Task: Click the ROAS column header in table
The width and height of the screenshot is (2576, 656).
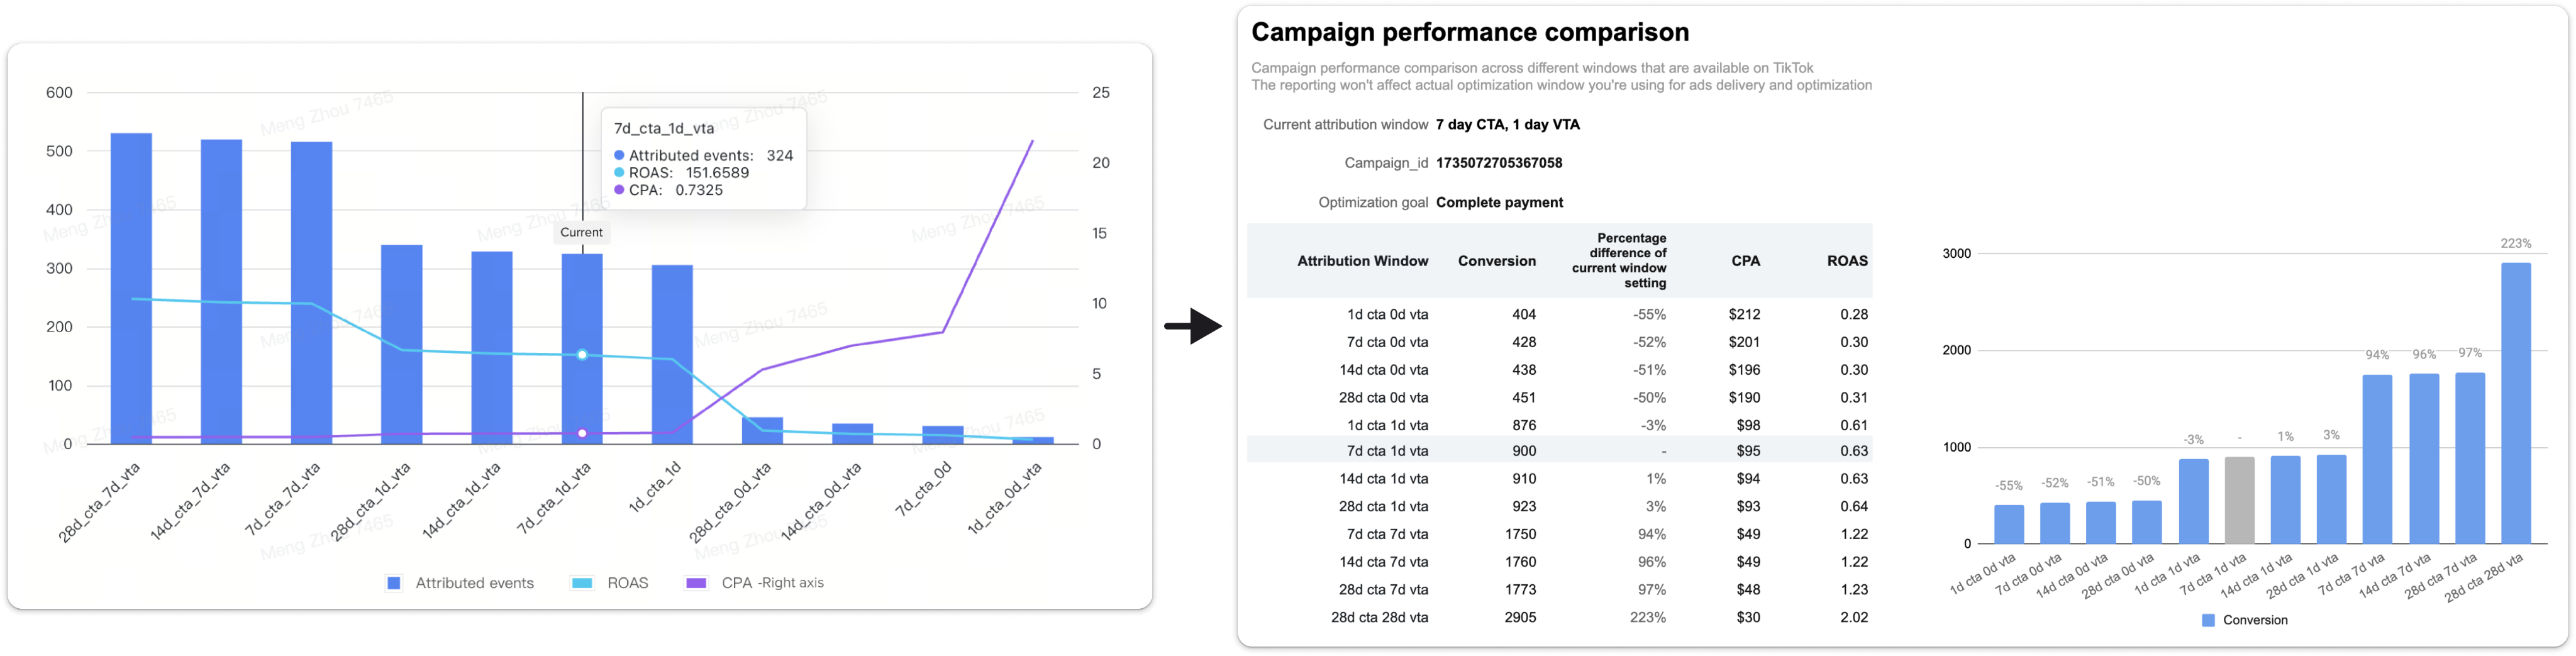Action: (1847, 261)
